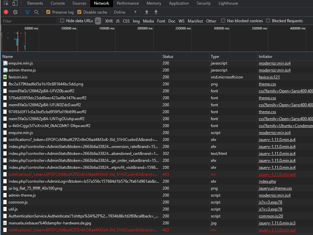Switch to the Console tab
This screenshot has width=313, height=235.
click(x=58, y=3)
